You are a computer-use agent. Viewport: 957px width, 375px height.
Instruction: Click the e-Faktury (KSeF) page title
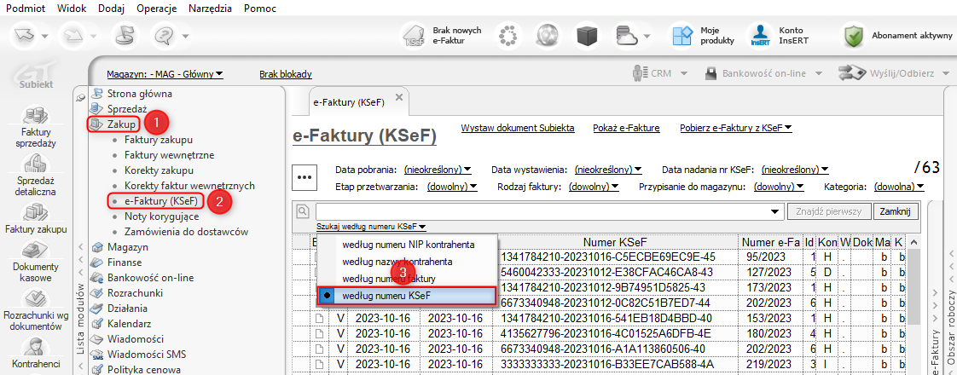tap(365, 136)
